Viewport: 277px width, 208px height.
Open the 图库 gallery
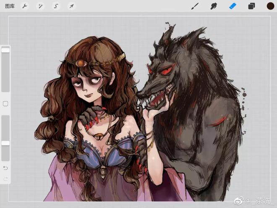pos(10,6)
